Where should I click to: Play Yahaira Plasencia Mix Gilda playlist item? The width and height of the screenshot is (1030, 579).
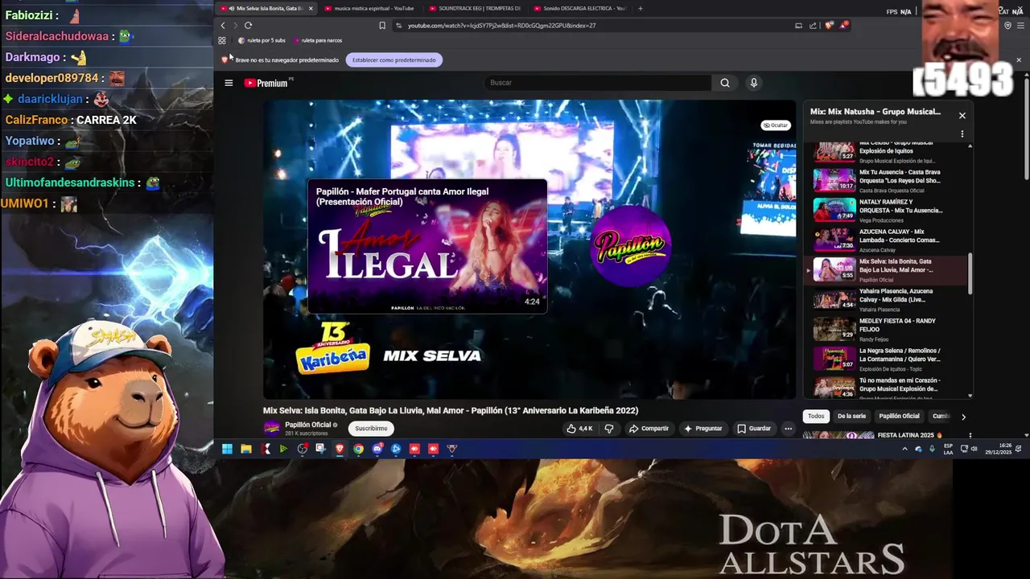click(885, 299)
